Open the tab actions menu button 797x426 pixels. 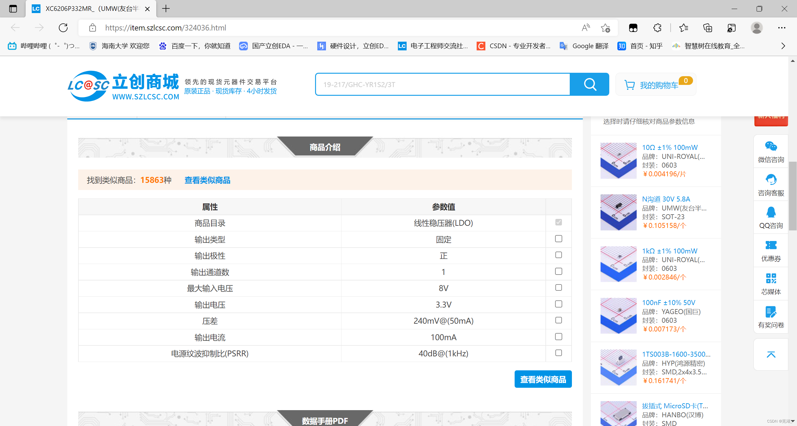[x=13, y=9]
